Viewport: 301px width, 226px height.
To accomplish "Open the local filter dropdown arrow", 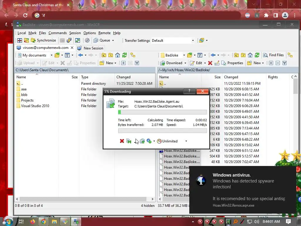I will (72, 55).
